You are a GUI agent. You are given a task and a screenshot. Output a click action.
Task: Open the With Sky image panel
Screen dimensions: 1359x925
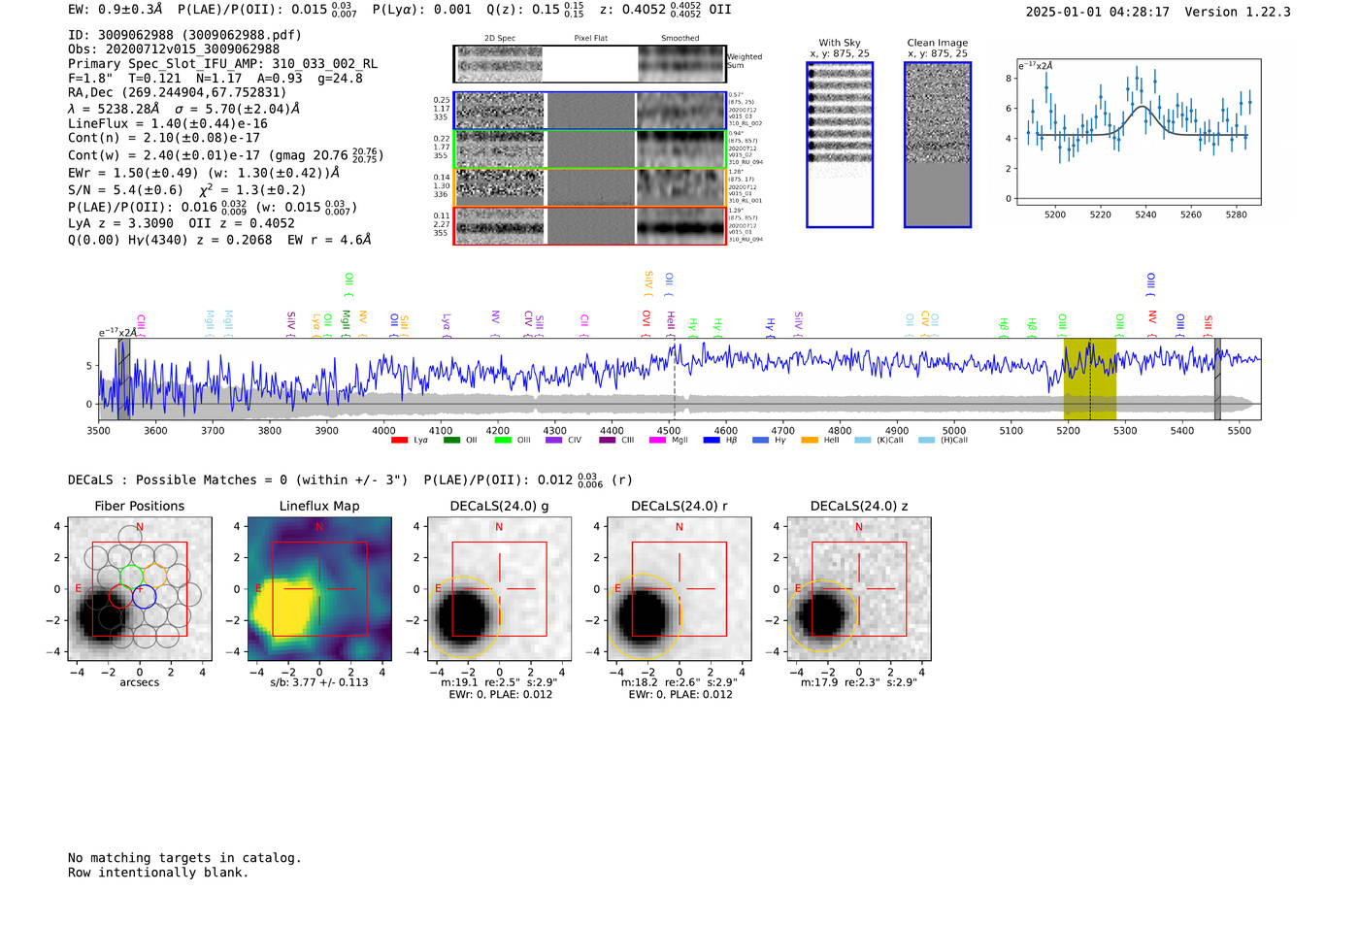[840, 145]
